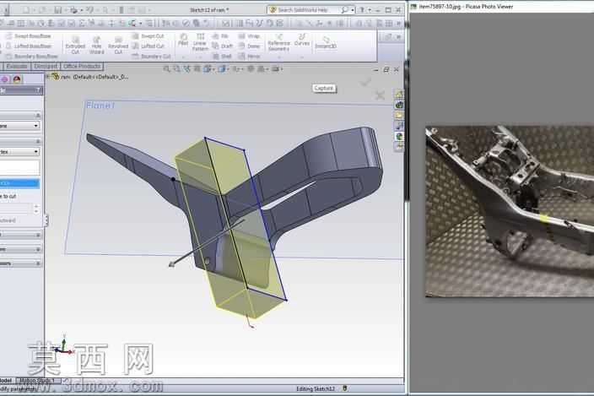
Task: Confirm sketch with corner checkmark
Action: tap(365, 82)
